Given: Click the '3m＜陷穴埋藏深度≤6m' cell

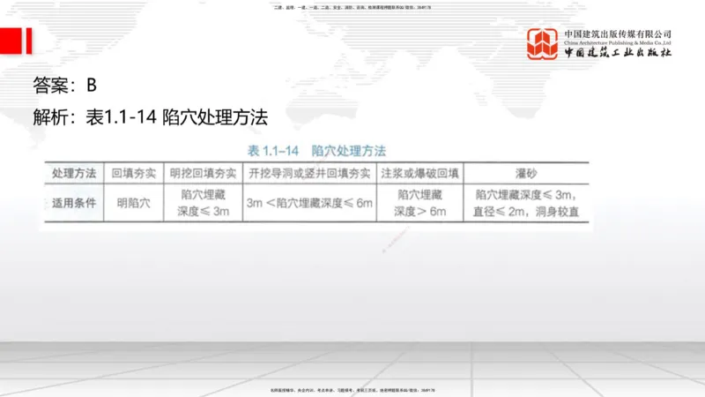Looking at the screenshot, I should (x=309, y=203).
